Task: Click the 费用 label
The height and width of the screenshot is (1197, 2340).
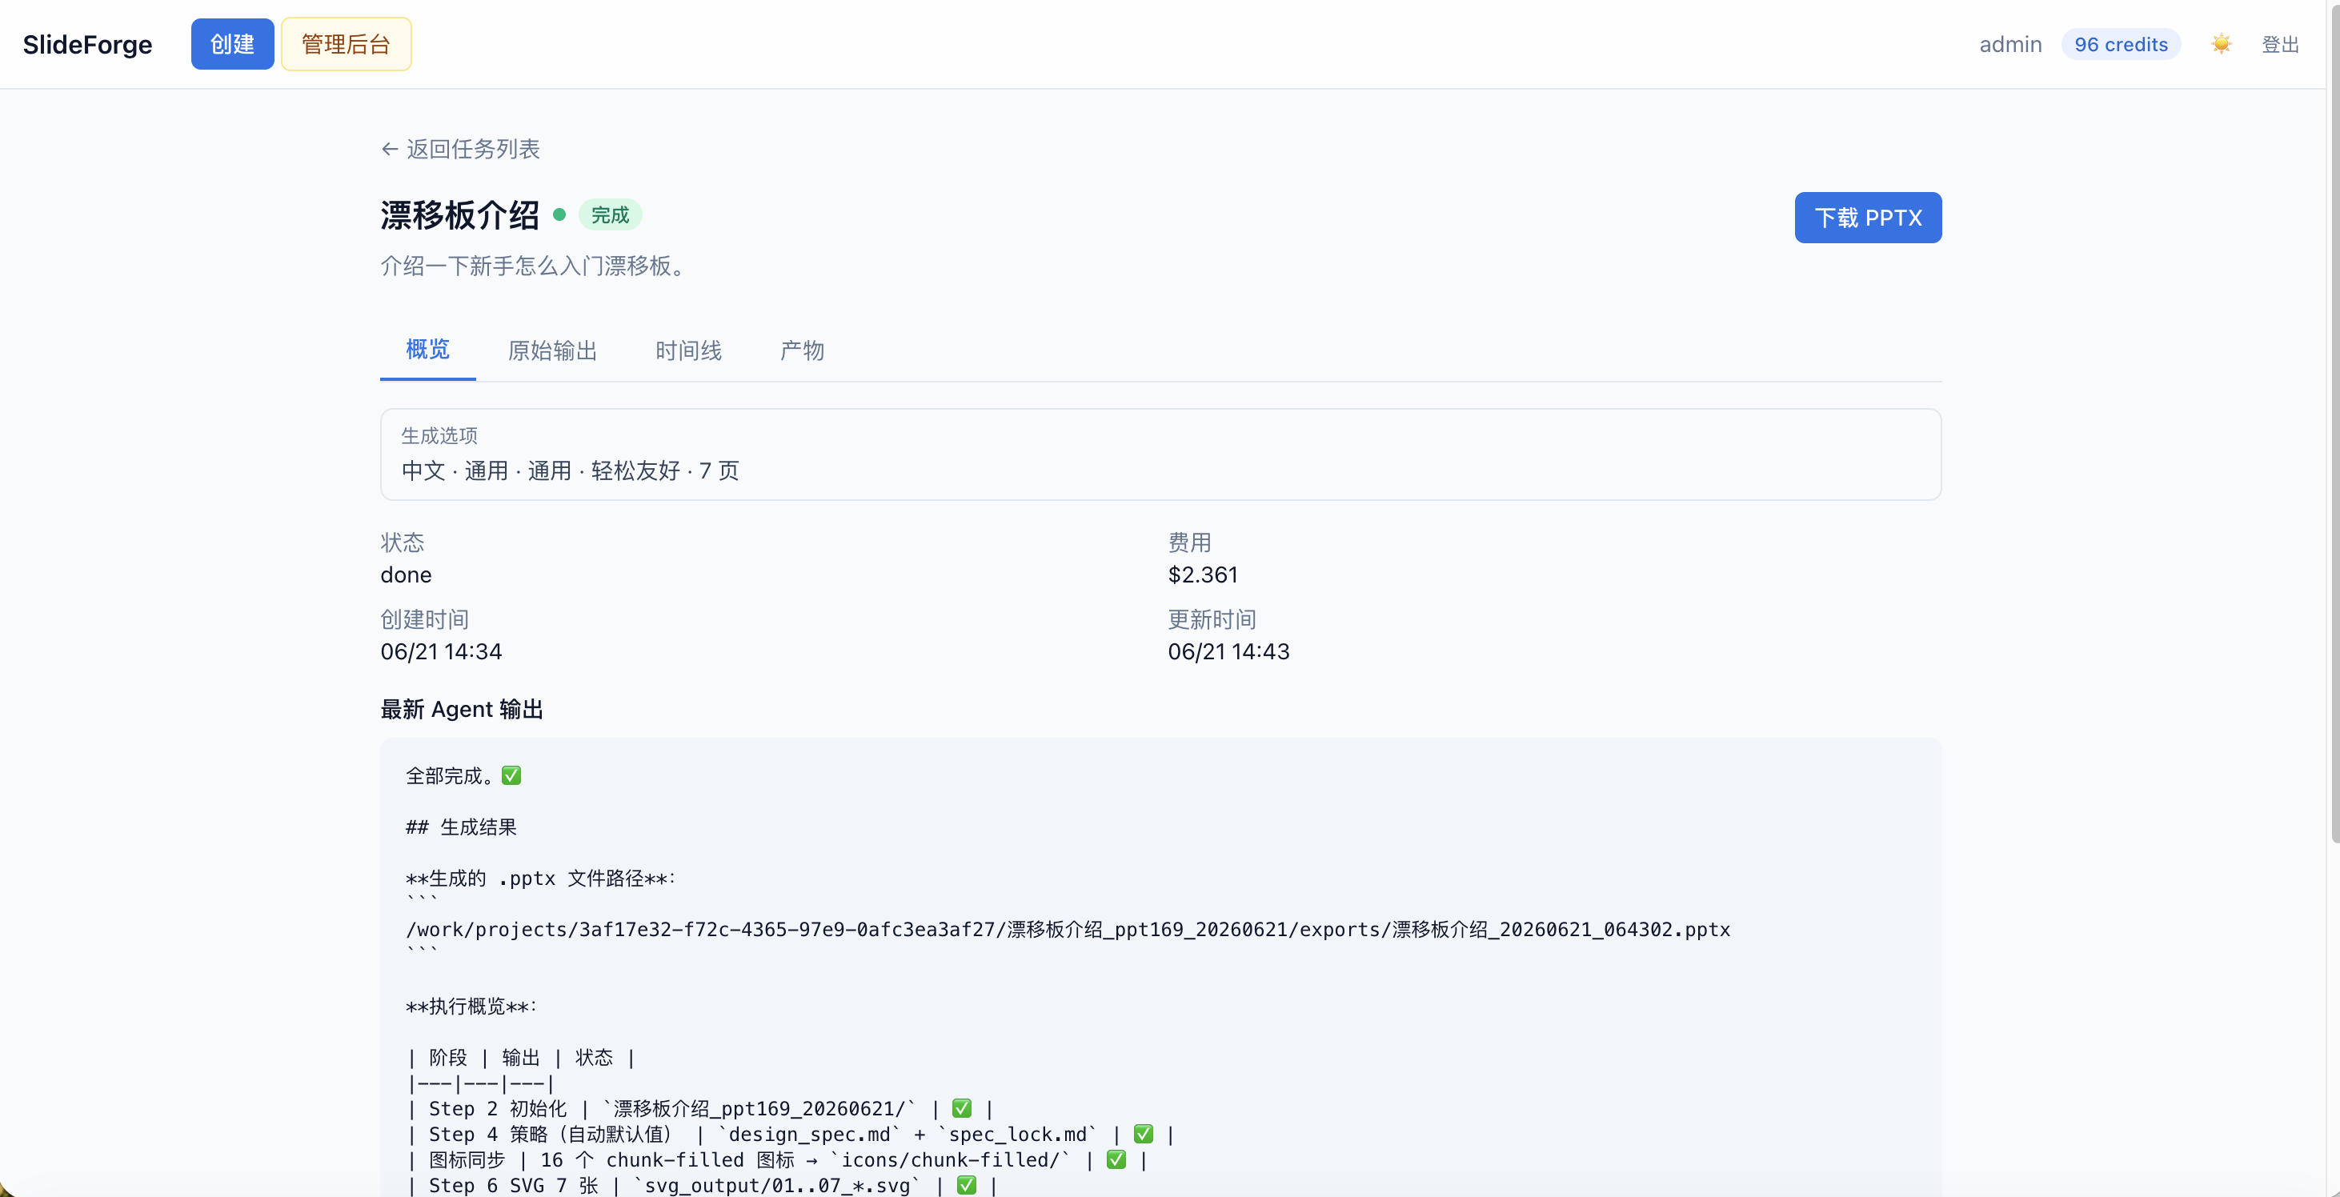Action: [x=1190, y=543]
